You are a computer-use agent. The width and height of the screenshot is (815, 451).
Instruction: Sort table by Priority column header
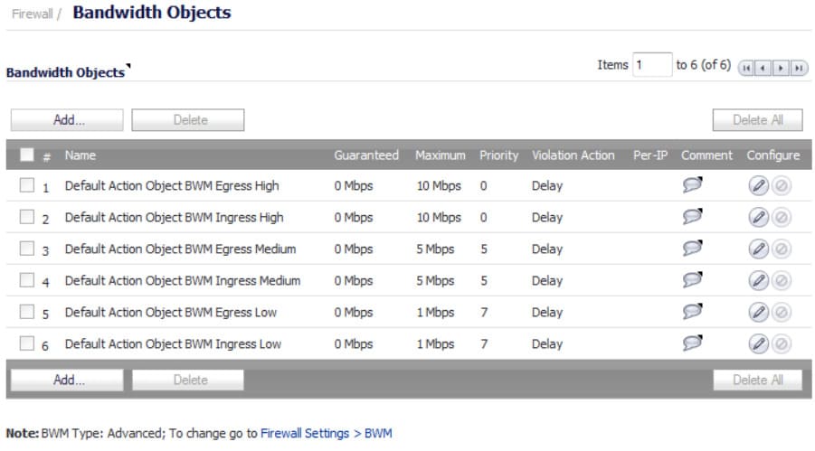pyautogui.click(x=498, y=155)
